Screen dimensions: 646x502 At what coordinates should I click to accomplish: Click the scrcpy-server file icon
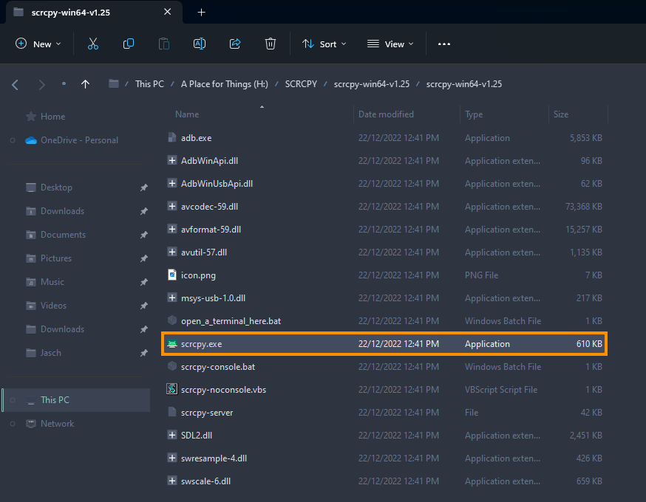[x=172, y=412]
